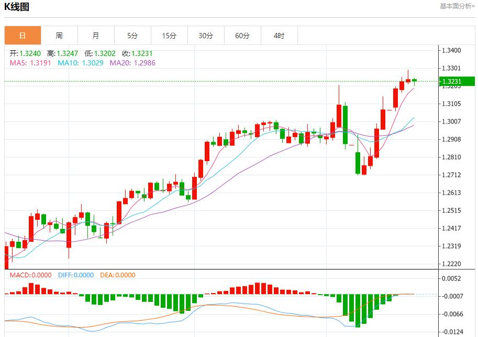Click the DIFF:0.0000 indicator label
The image size is (478, 337).
(76, 275)
